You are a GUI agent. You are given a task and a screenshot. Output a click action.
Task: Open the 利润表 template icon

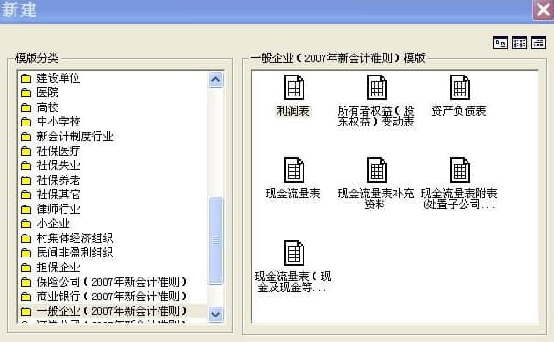[x=293, y=87]
